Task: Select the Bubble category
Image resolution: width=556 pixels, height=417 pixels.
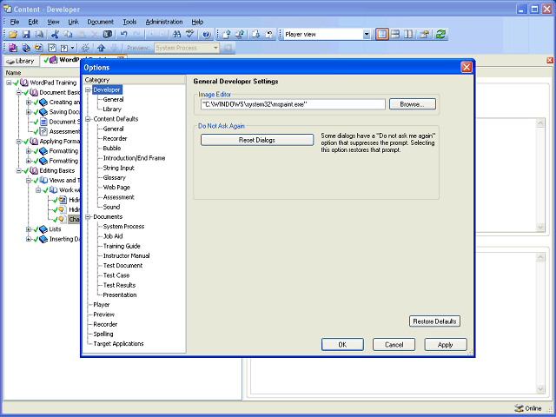Action: tap(112, 149)
